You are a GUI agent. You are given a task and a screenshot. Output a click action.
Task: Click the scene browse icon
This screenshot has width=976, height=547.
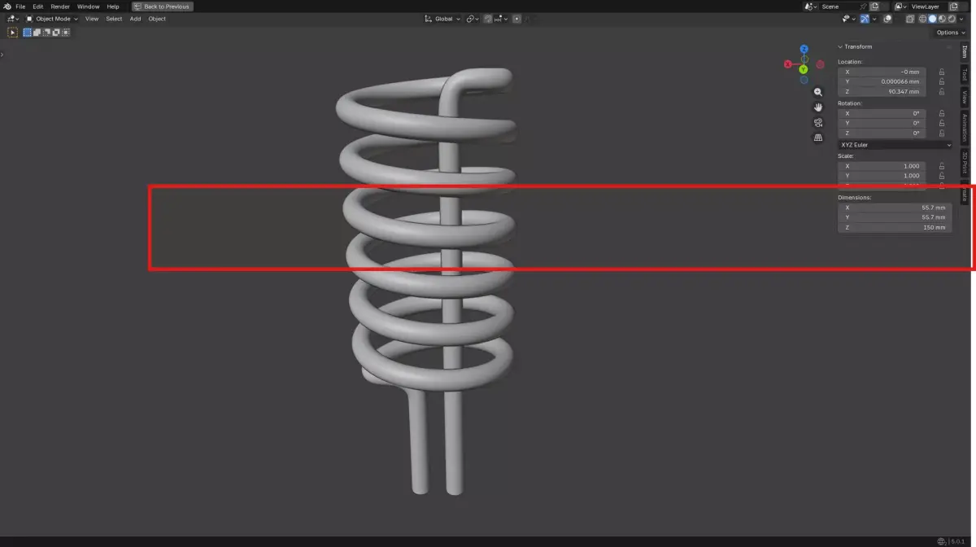pos(811,7)
